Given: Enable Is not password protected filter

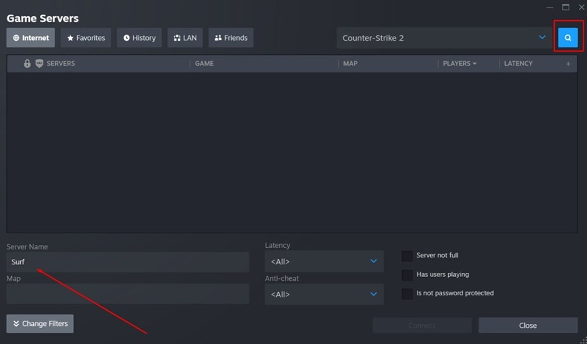Looking at the screenshot, I should point(407,294).
